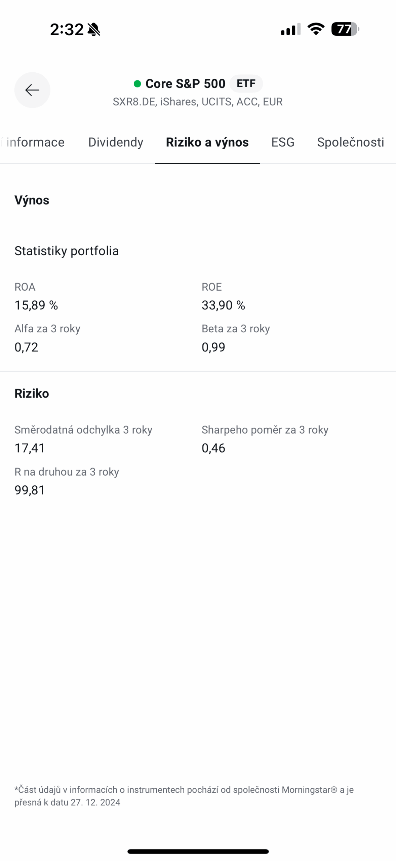Screen dimensions: 396x861
Task: Tap the clock time in status bar
Action: pyautogui.click(x=67, y=30)
